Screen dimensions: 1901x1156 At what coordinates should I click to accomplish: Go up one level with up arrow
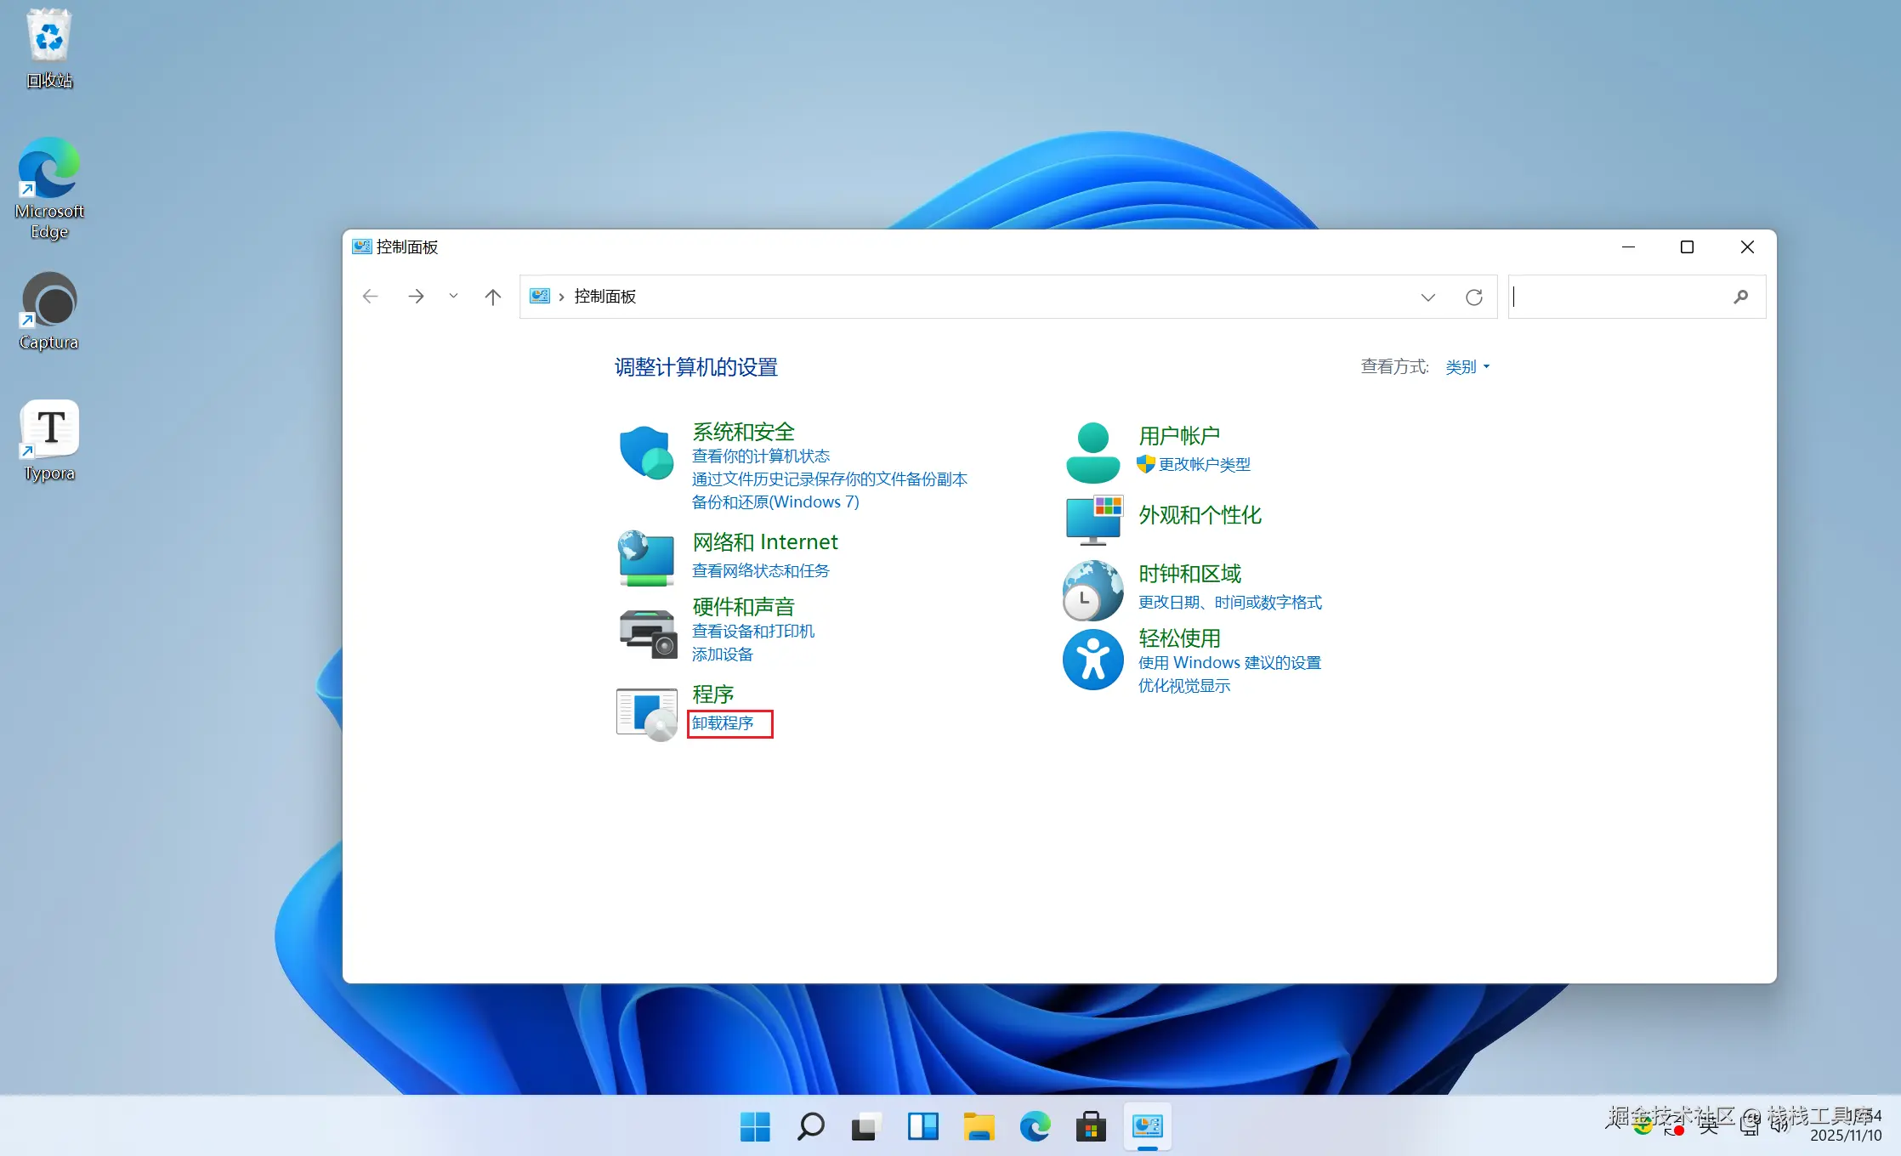(x=492, y=297)
